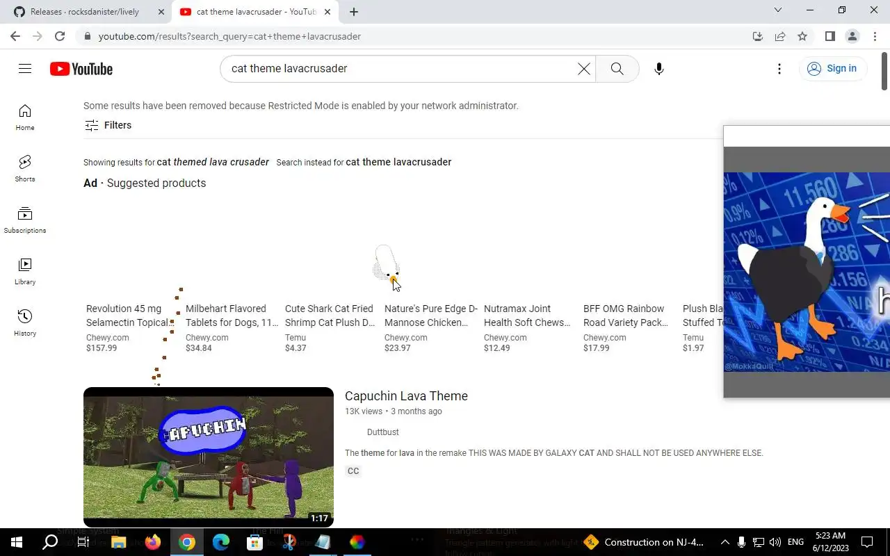890x556 pixels.
Task: Toggle the Chrome side panel
Action: tap(830, 36)
